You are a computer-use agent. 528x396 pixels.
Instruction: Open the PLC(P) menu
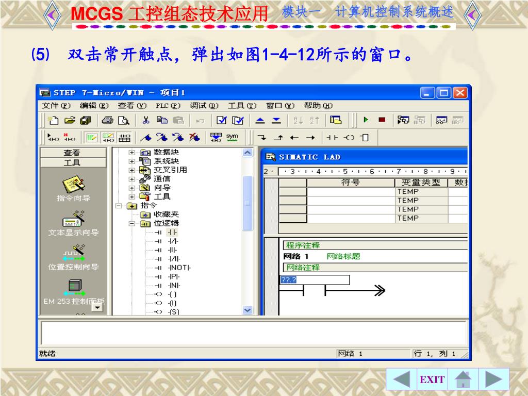tap(168, 106)
